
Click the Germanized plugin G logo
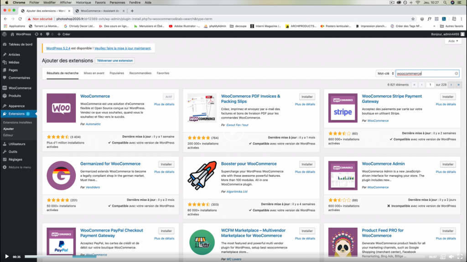tap(61, 175)
